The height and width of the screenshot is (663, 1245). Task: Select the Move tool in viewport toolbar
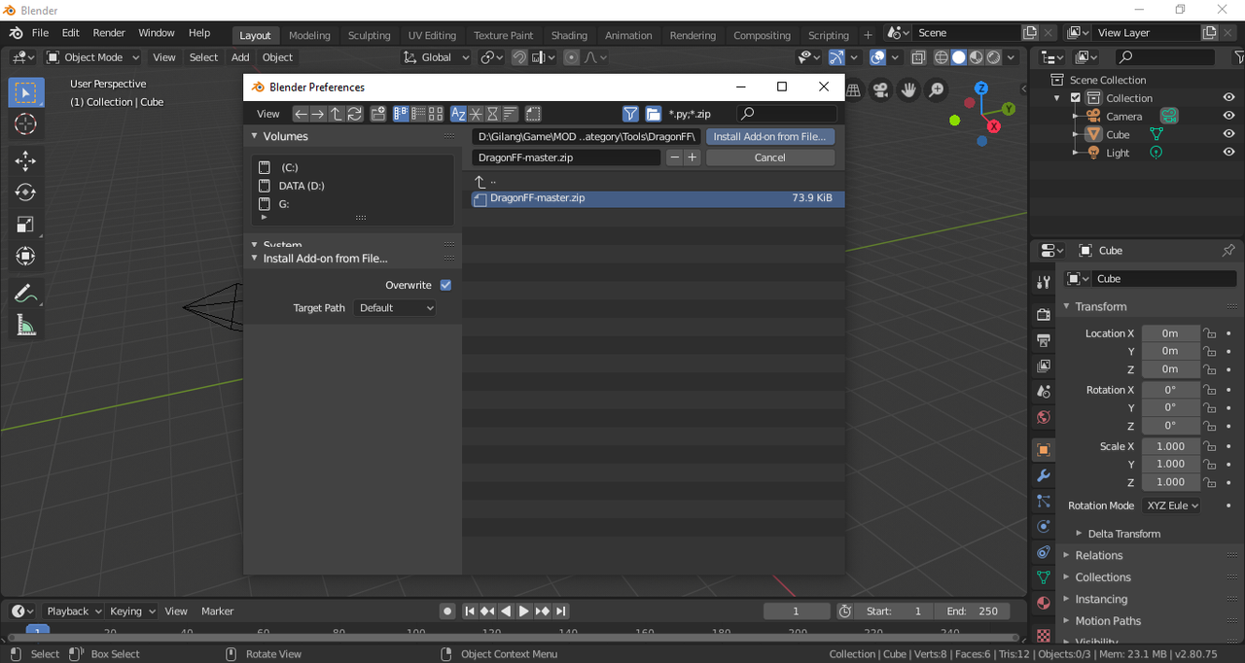26,161
